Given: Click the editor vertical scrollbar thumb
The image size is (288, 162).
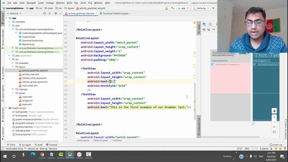Looking at the screenshot, I should click(195, 101).
